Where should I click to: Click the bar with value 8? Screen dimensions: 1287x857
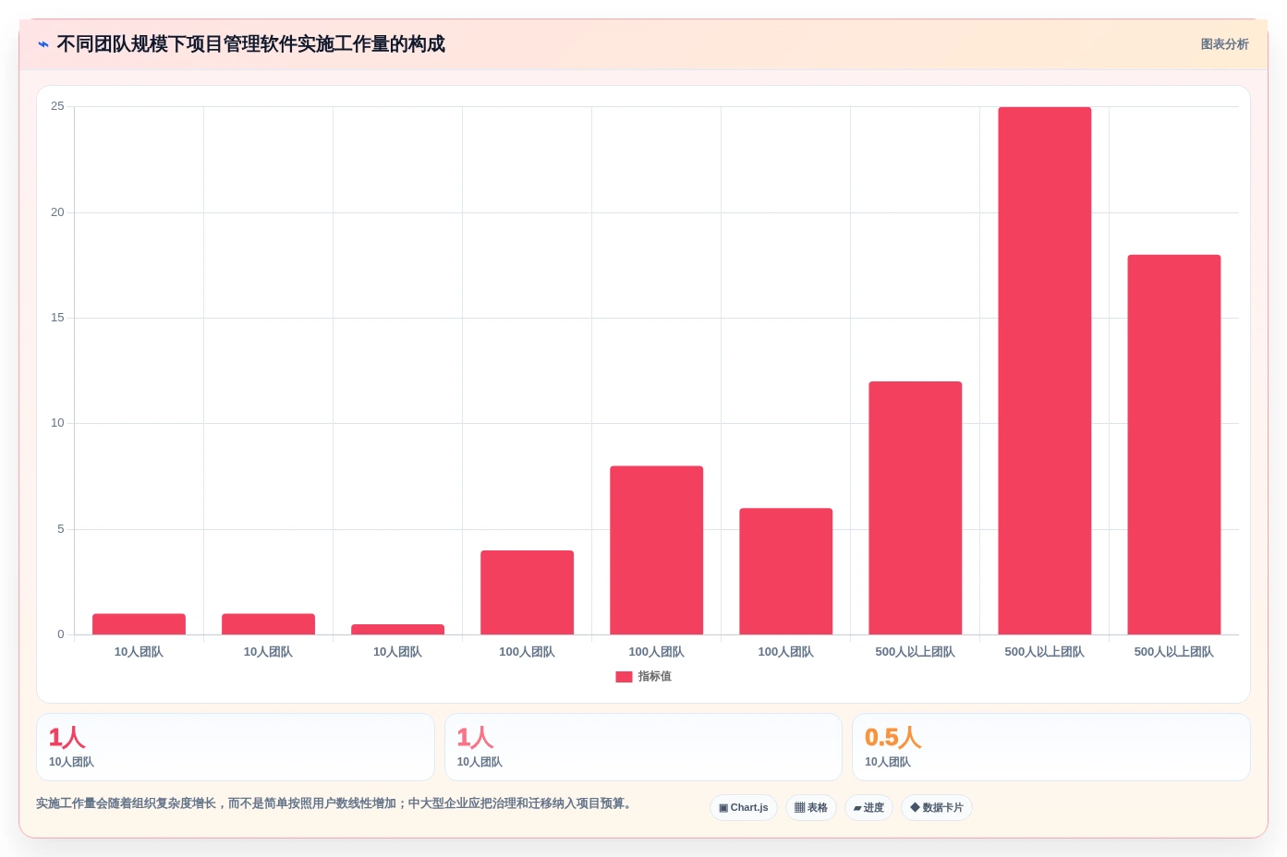(656, 550)
